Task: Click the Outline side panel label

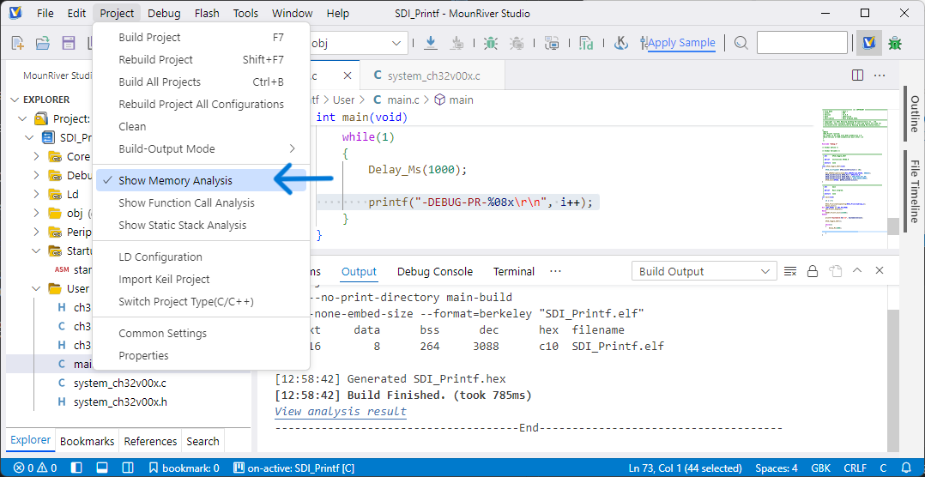Action: click(x=915, y=114)
